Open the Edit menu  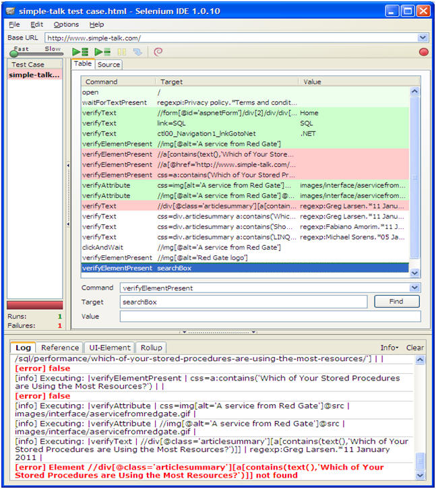[37, 25]
